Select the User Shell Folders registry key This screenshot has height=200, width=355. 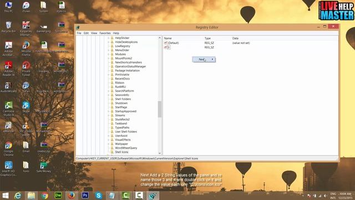(x=126, y=132)
